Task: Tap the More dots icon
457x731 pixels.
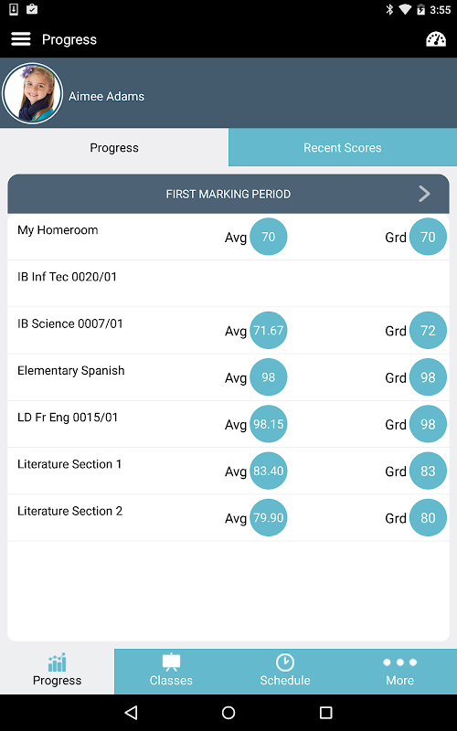Action: (x=399, y=662)
